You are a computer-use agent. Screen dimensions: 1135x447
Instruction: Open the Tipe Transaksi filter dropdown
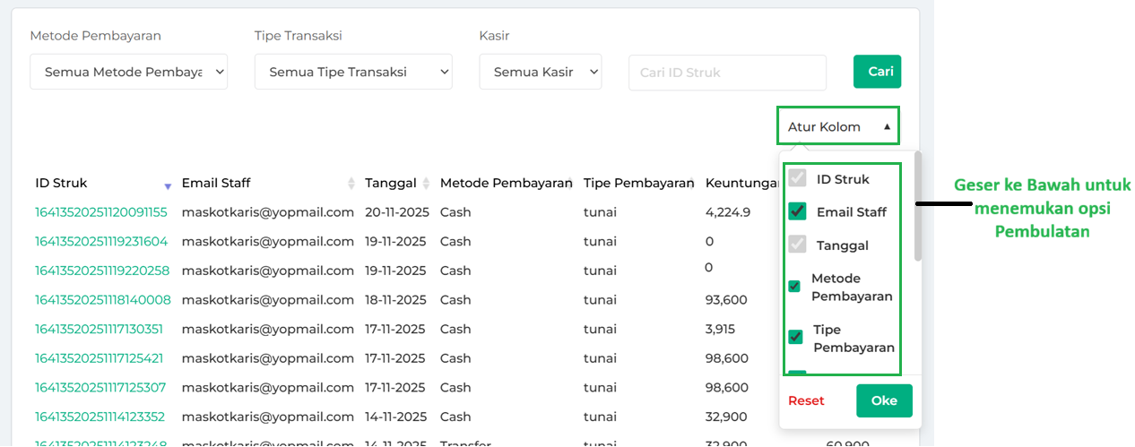click(x=353, y=72)
